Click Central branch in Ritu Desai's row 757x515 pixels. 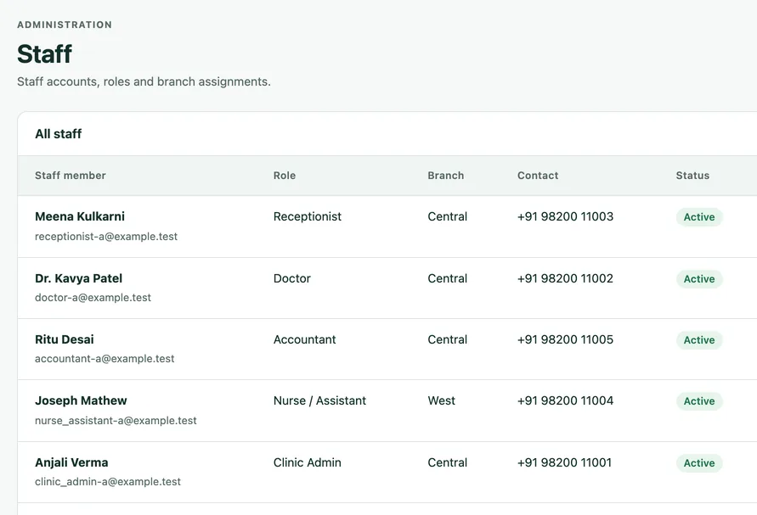click(448, 339)
